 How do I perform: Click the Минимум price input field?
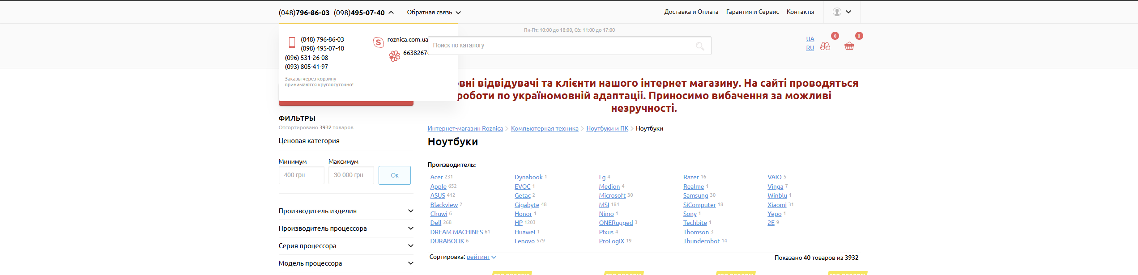pos(301,175)
